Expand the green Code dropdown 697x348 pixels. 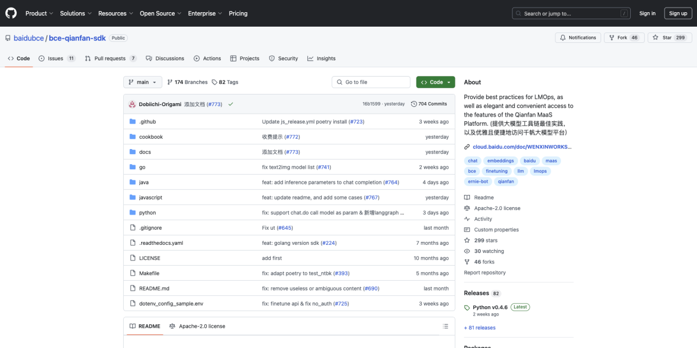[436, 82]
